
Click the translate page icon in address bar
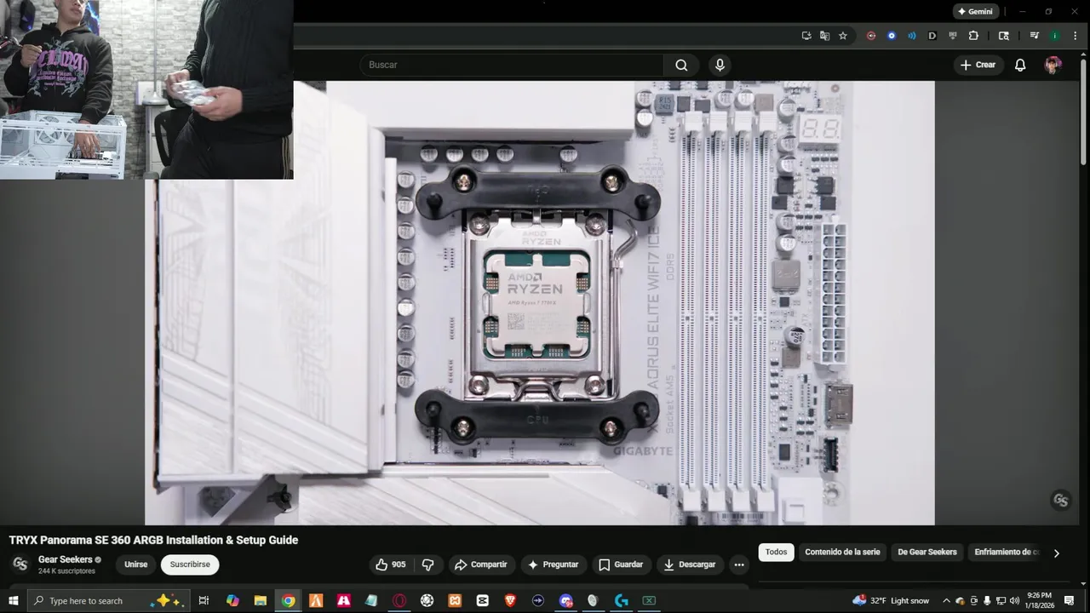pyautogui.click(x=824, y=36)
